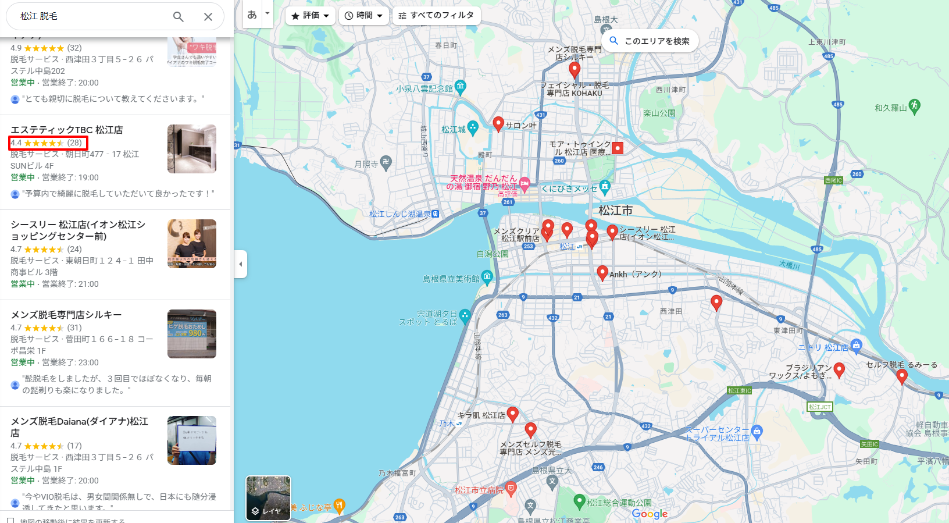Screen dimensions: 949x523
Task: Open the 時間 hours filter dropdown
Action: [x=363, y=16]
